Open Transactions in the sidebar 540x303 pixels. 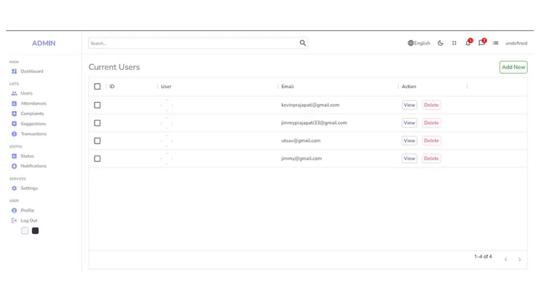pyautogui.click(x=33, y=134)
